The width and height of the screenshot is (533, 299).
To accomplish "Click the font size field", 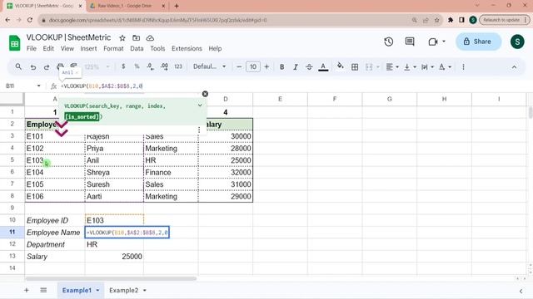I will (x=253, y=66).
